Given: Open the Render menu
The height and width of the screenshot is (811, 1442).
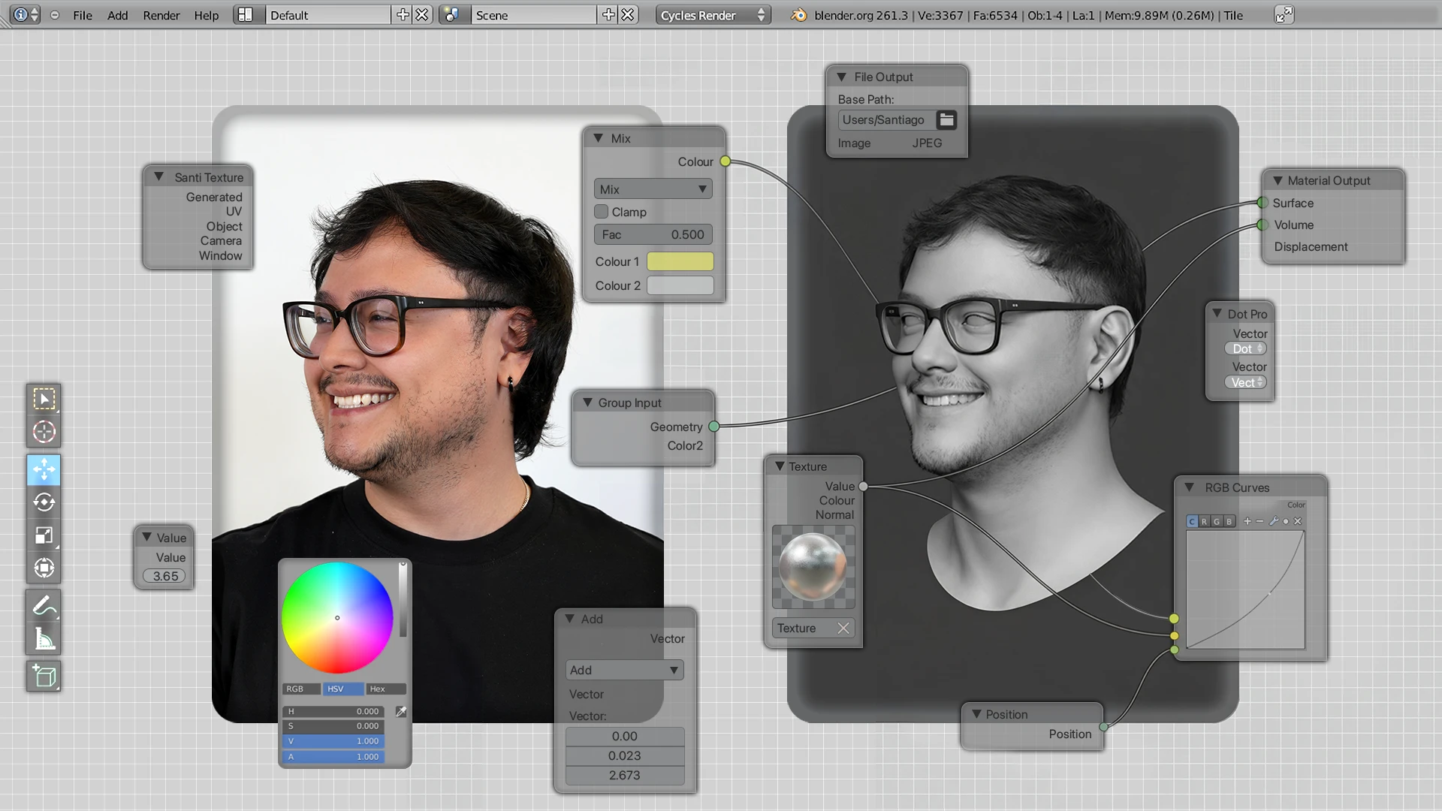Looking at the screenshot, I should click(161, 15).
